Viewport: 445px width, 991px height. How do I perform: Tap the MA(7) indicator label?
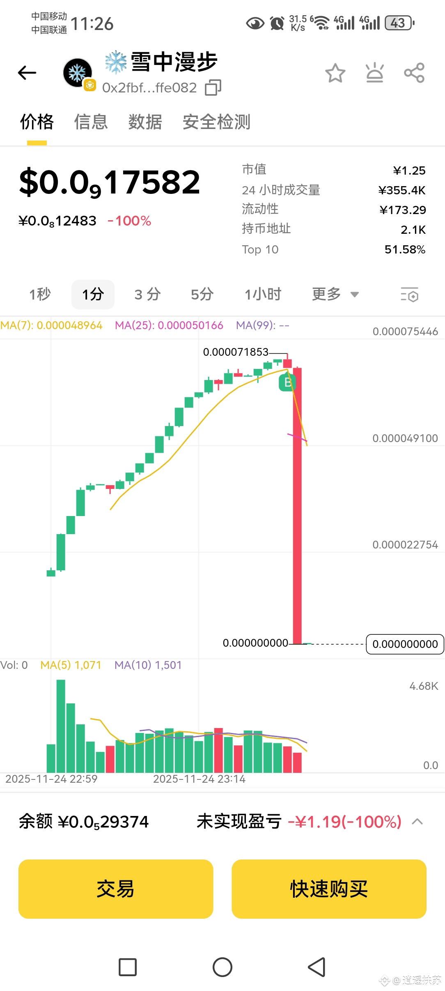pos(51,325)
